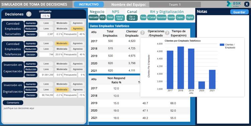The width and height of the screenshot is (251, 126).
Task: Show the Digital digitalization data
Action: [190, 17]
